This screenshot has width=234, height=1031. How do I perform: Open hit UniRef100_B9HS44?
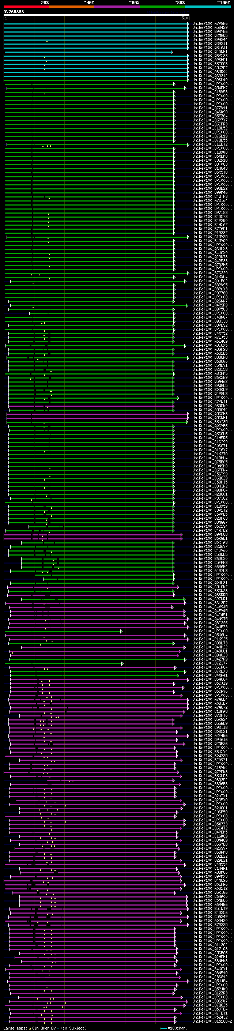pos(210,39)
